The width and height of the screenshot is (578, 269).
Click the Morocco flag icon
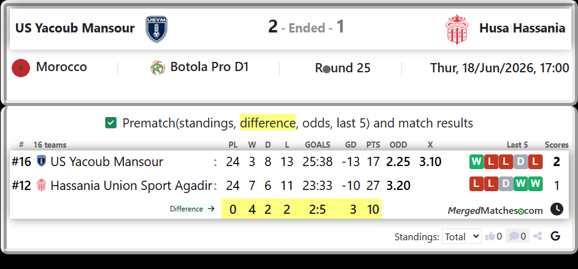click(x=21, y=68)
